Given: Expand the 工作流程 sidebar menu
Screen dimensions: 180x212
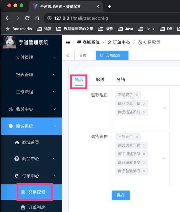Looking at the screenshot, I should click(x=32, y=92).
